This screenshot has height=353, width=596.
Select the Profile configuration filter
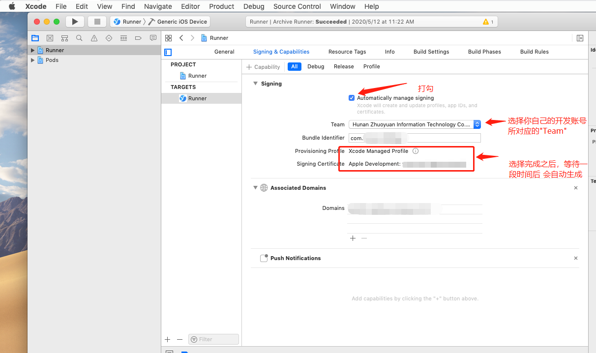point(372,66)
